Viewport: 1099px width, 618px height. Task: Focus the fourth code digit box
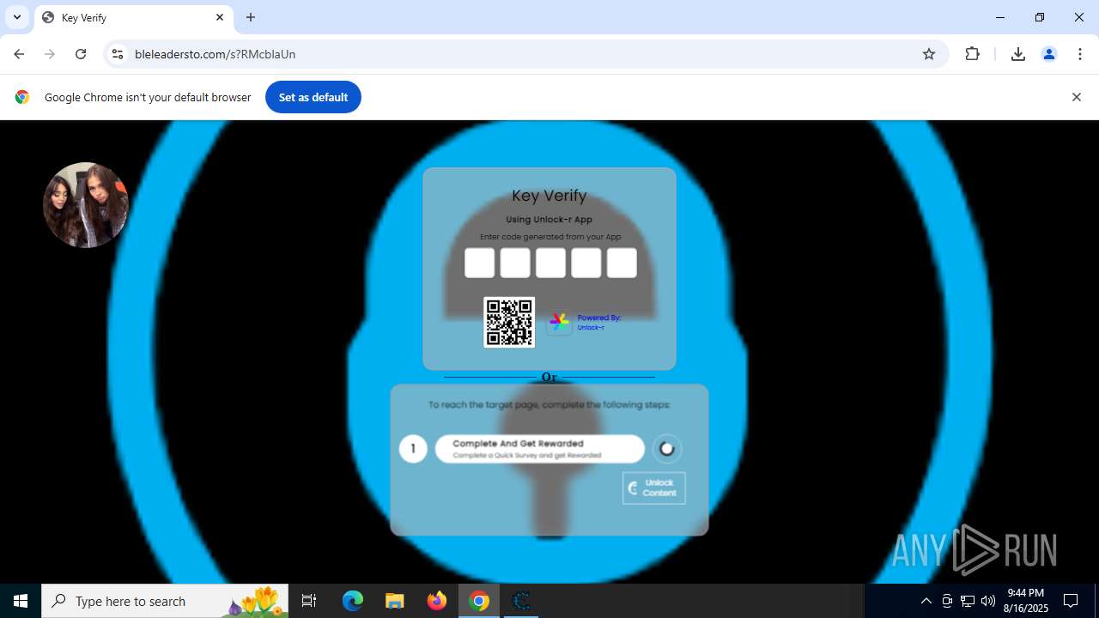586,263
